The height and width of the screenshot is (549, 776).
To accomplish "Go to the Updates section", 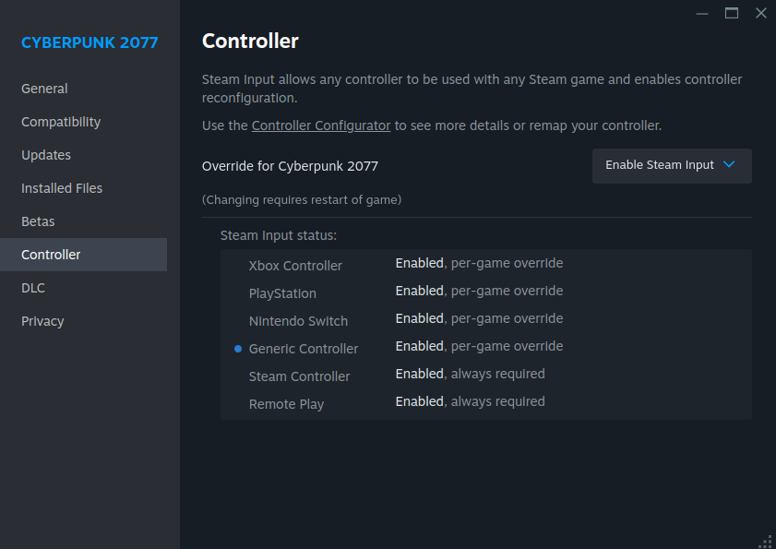I will pyautogui.click(x=46, y=155).
